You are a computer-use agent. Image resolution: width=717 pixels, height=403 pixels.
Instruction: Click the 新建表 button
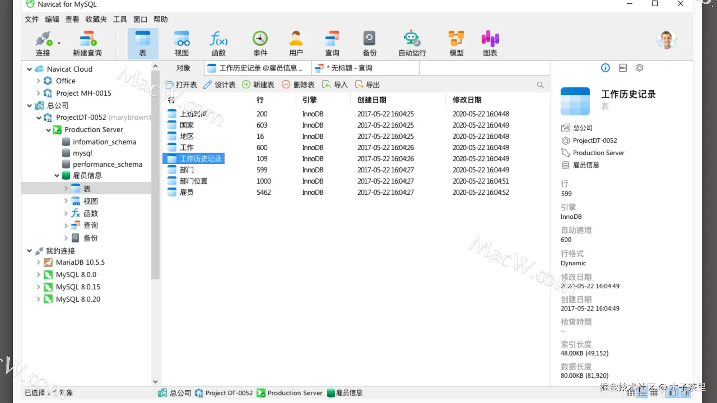(x=258, y=85)
